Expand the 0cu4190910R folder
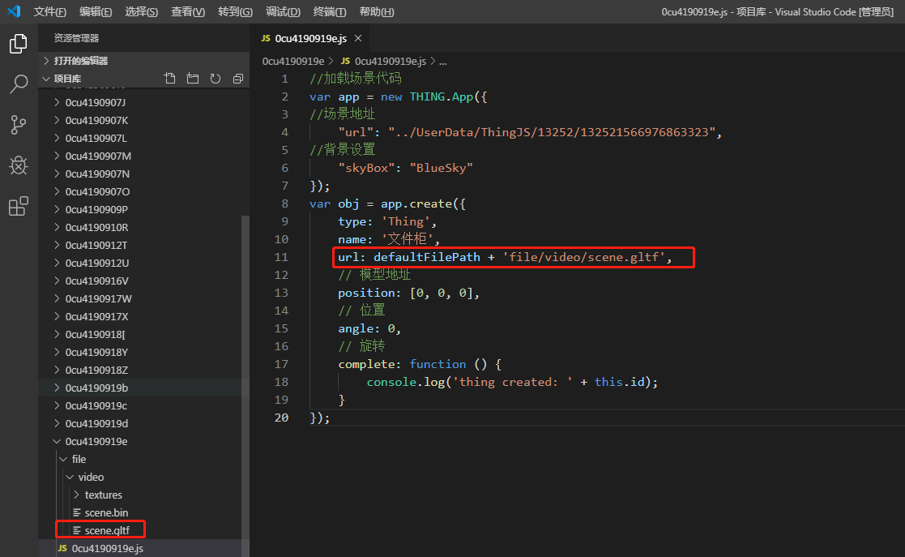Image resolution: width=905 pixels, height=557 pixels. pos(143,228)
